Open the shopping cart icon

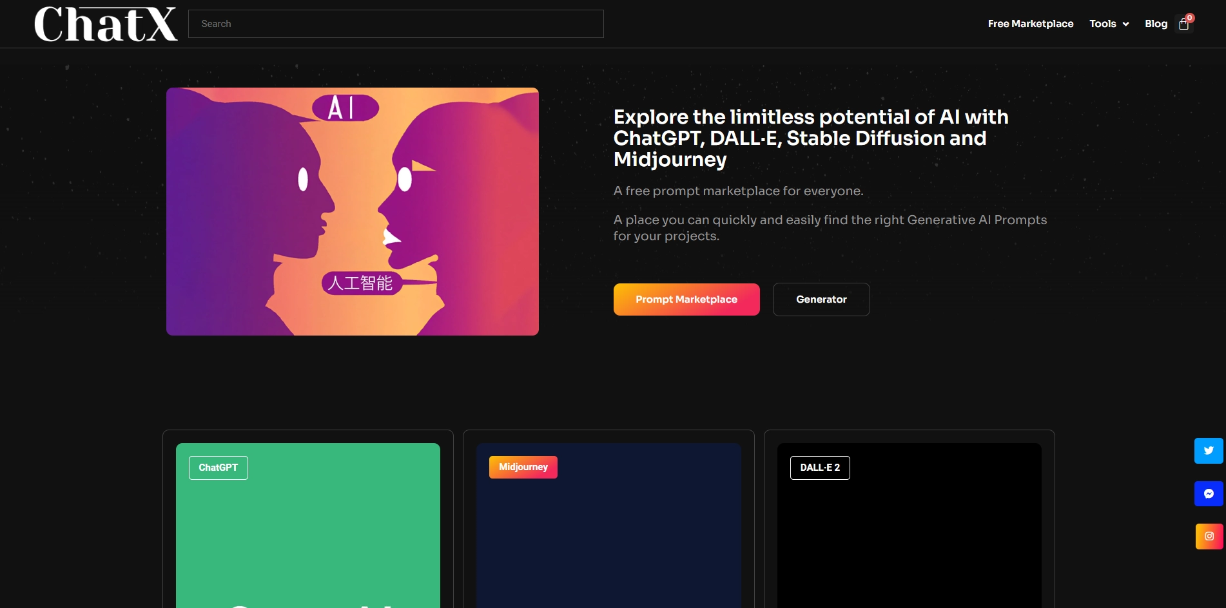[1183, 24]
